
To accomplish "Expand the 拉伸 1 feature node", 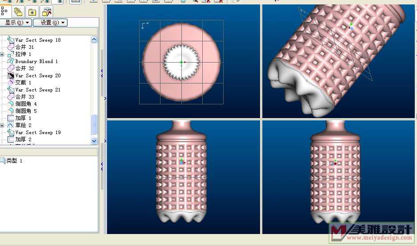I will (2, 54).
